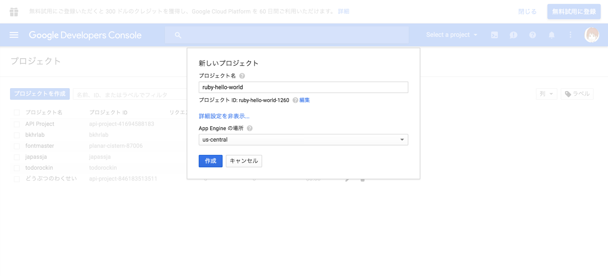This screenshot has height=276, width=608.
Task: Click the search magnifier icon
Action: point(178,35)
